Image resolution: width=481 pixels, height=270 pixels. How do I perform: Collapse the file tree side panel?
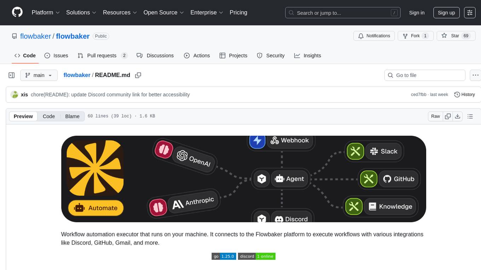(x=12, y=75)
